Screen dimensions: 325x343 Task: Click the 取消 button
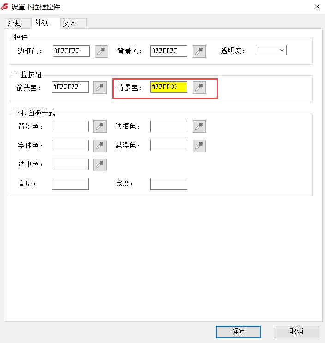pos(296,332)
